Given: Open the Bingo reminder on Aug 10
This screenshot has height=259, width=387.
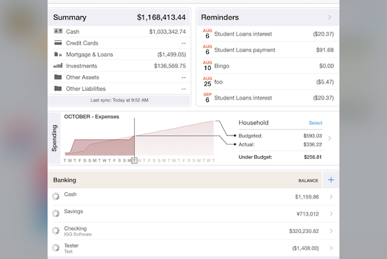Looking at the screenshot, I should click(268, 66).
